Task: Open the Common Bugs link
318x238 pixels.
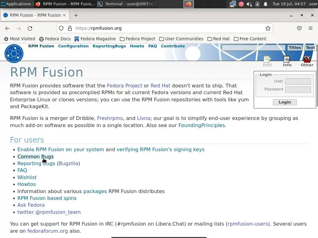Action: pos(35,156)
